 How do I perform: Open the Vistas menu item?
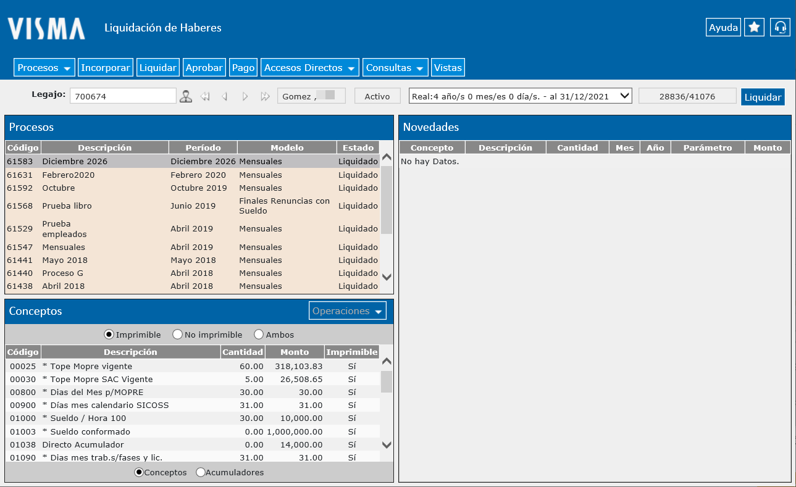tap(448, 68)
